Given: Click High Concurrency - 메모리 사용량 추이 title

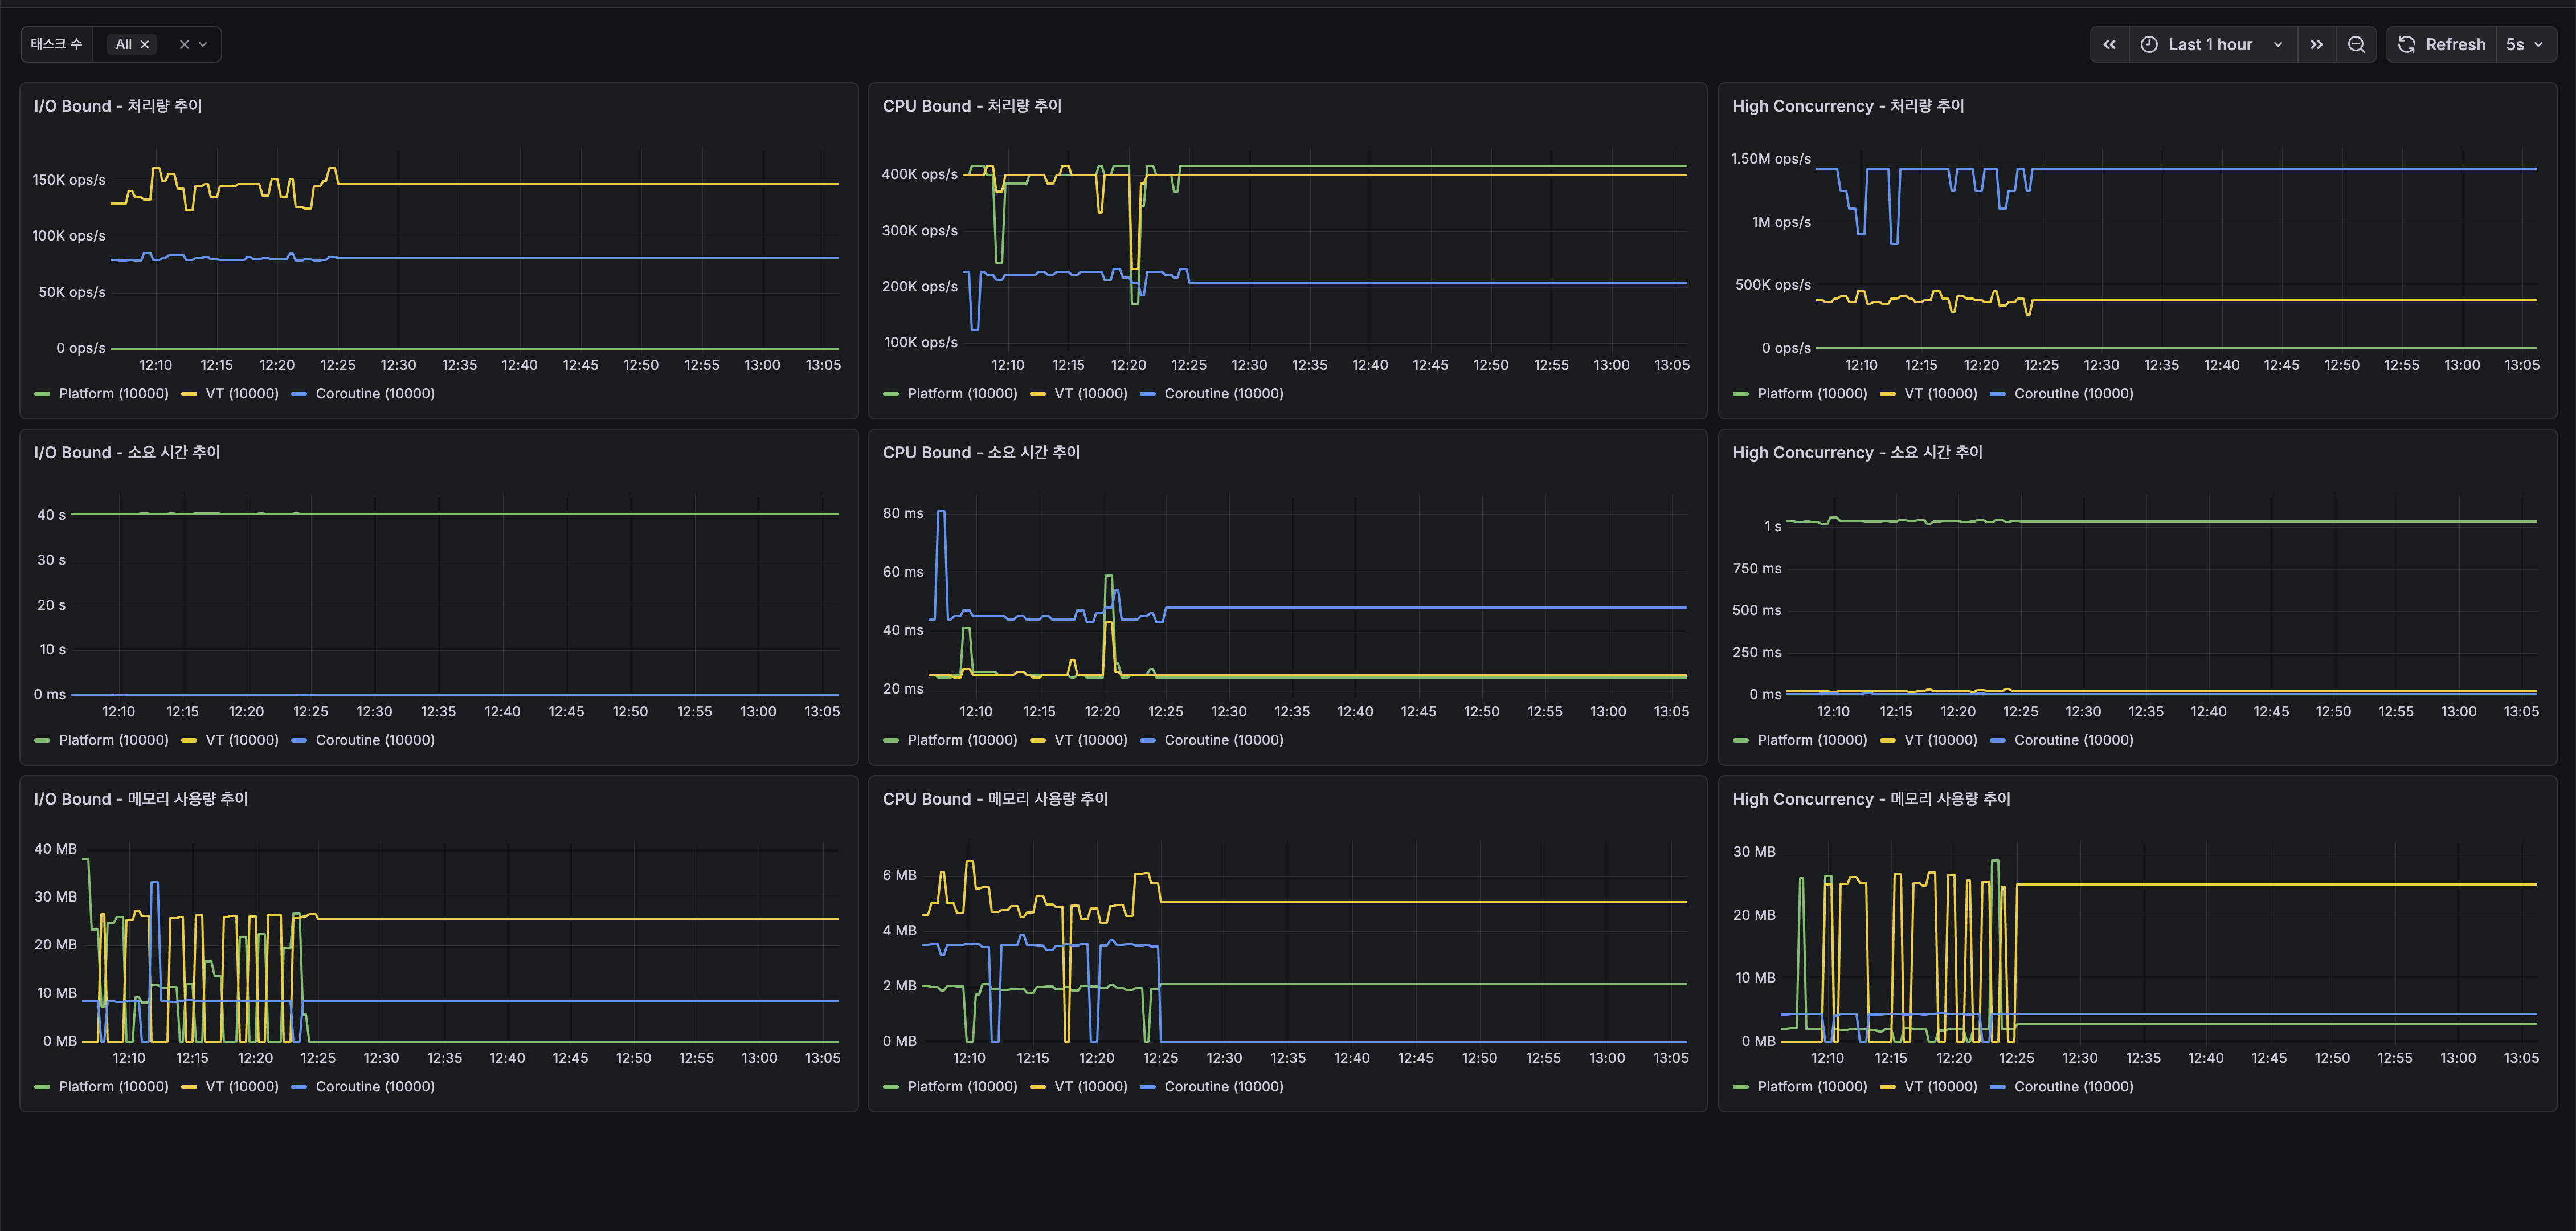Looking at the screenshot, I should click(1871, 798).
